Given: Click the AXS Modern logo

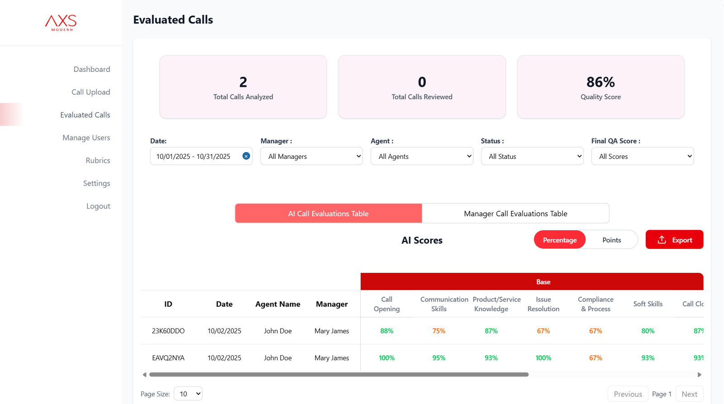Looking at the screenshot, I should pyautogui.click(x=61, y=23).
